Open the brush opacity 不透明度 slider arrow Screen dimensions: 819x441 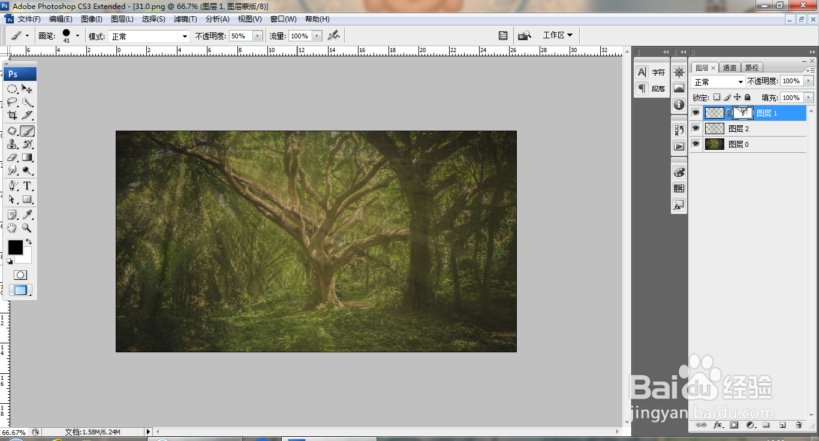[x=258, y=36]
